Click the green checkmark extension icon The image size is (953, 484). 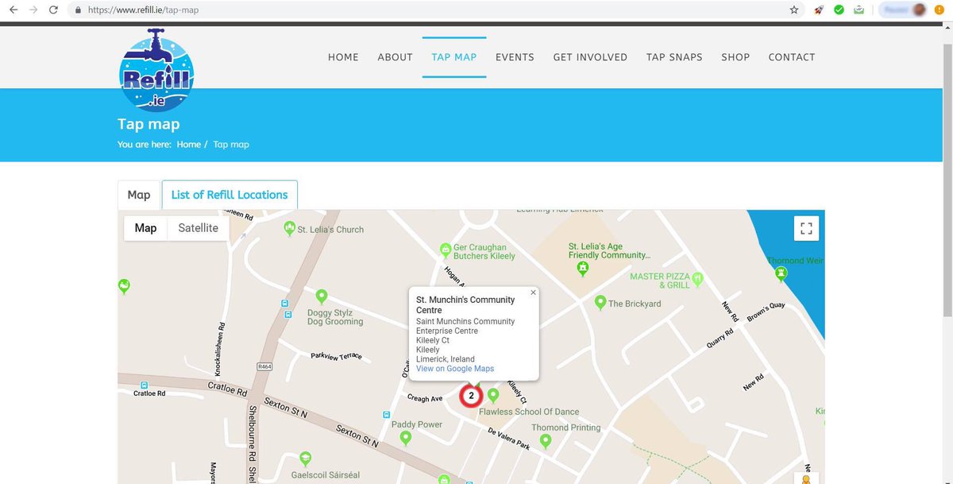pos(839,10)
